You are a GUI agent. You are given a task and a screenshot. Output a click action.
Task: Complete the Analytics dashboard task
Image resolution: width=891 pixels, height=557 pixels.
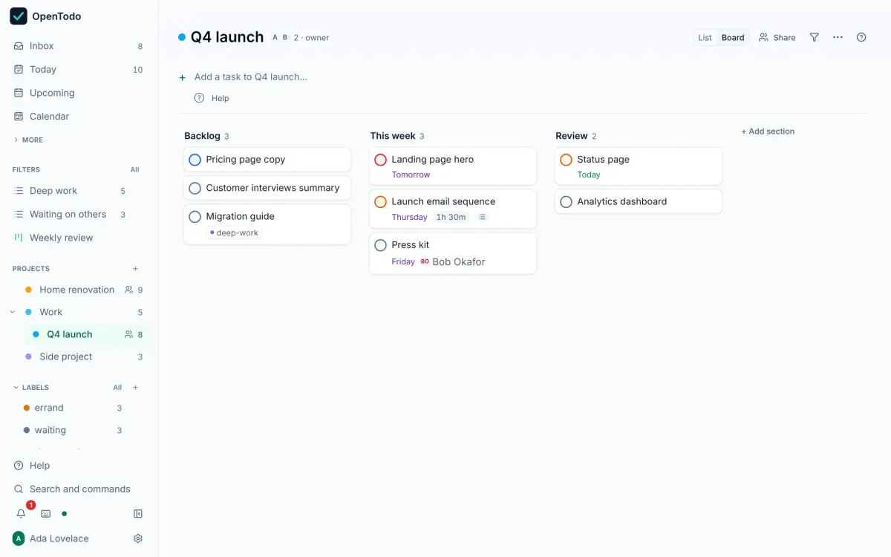tap(567, 202)
